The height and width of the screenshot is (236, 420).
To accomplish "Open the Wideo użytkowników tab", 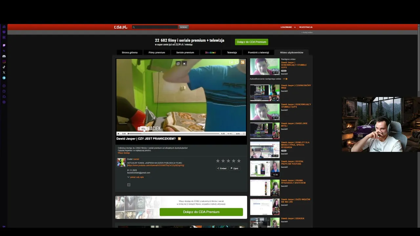I will click(292, 52).
